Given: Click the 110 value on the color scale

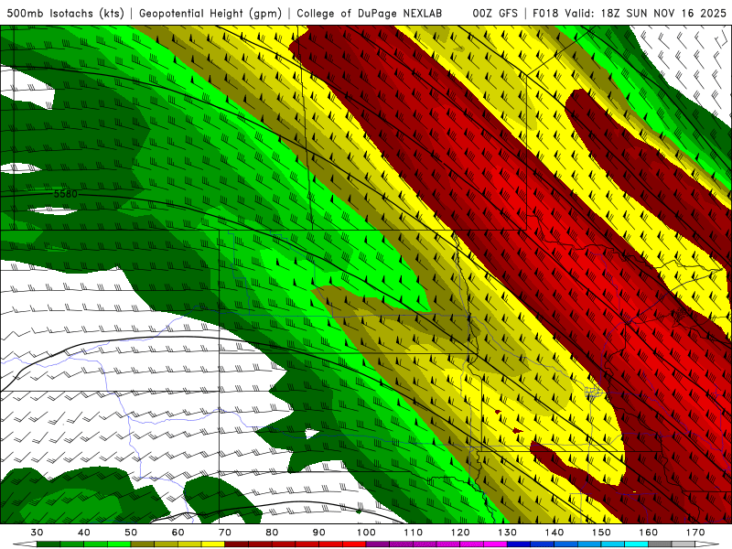Looking at the screenshot, I should pos(414,533).
